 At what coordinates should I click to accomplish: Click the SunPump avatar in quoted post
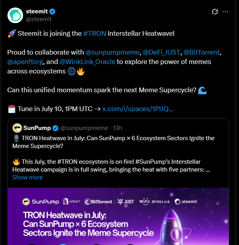pyautogui.click(x=17, y=128)
